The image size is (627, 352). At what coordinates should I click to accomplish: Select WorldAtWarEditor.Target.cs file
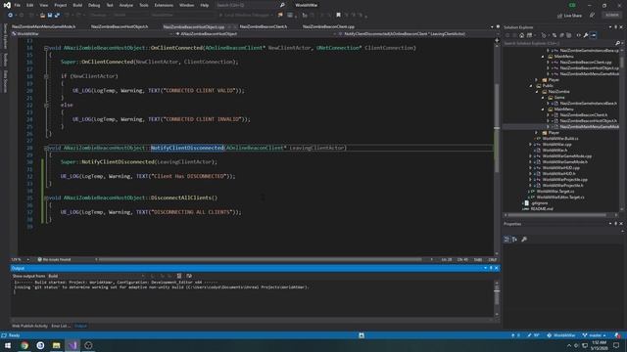(x=560, y=198)
